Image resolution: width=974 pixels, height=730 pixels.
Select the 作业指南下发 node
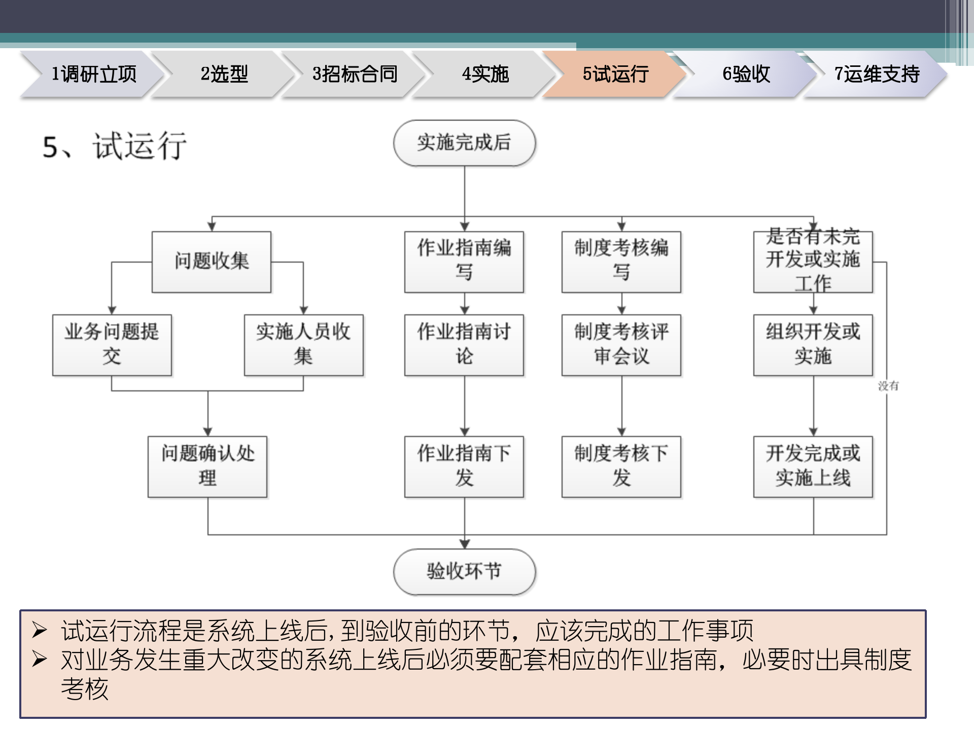point(463,465)
